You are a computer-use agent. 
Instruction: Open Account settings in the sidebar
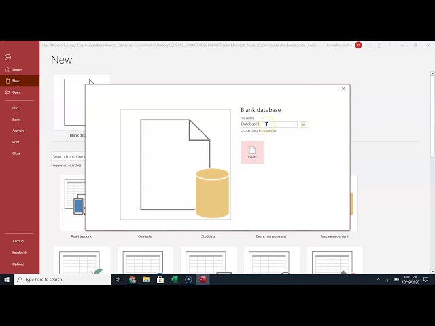20,241
